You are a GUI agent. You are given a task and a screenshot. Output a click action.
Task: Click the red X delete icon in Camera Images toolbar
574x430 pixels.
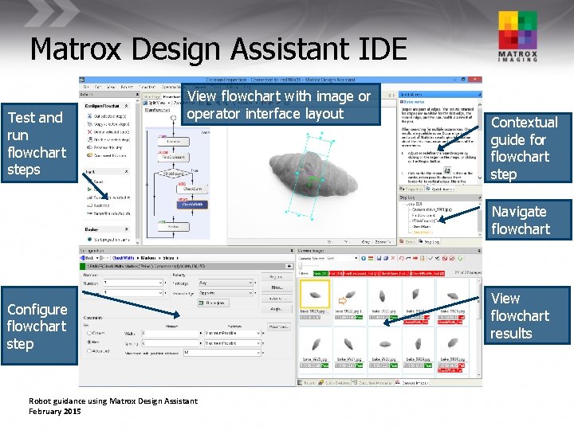tap(393, 258)
